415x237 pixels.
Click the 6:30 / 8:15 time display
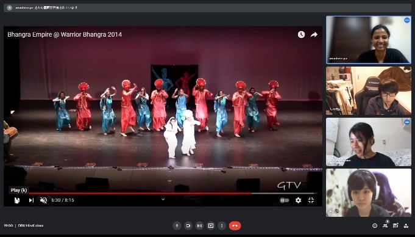click(x=63, y=200)
